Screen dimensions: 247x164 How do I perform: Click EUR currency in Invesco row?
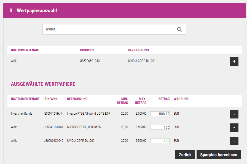click(176, 114)
